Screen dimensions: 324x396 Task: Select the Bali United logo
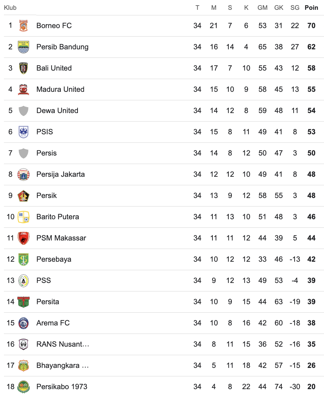(24, 68)
